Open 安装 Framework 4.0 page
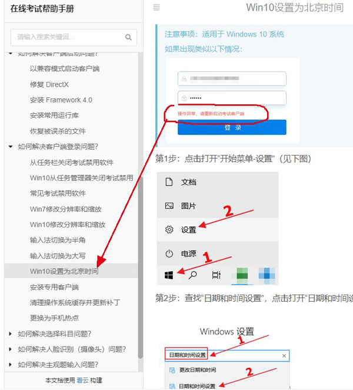Viewport: 353px width, 390px height. click(61, 100)
